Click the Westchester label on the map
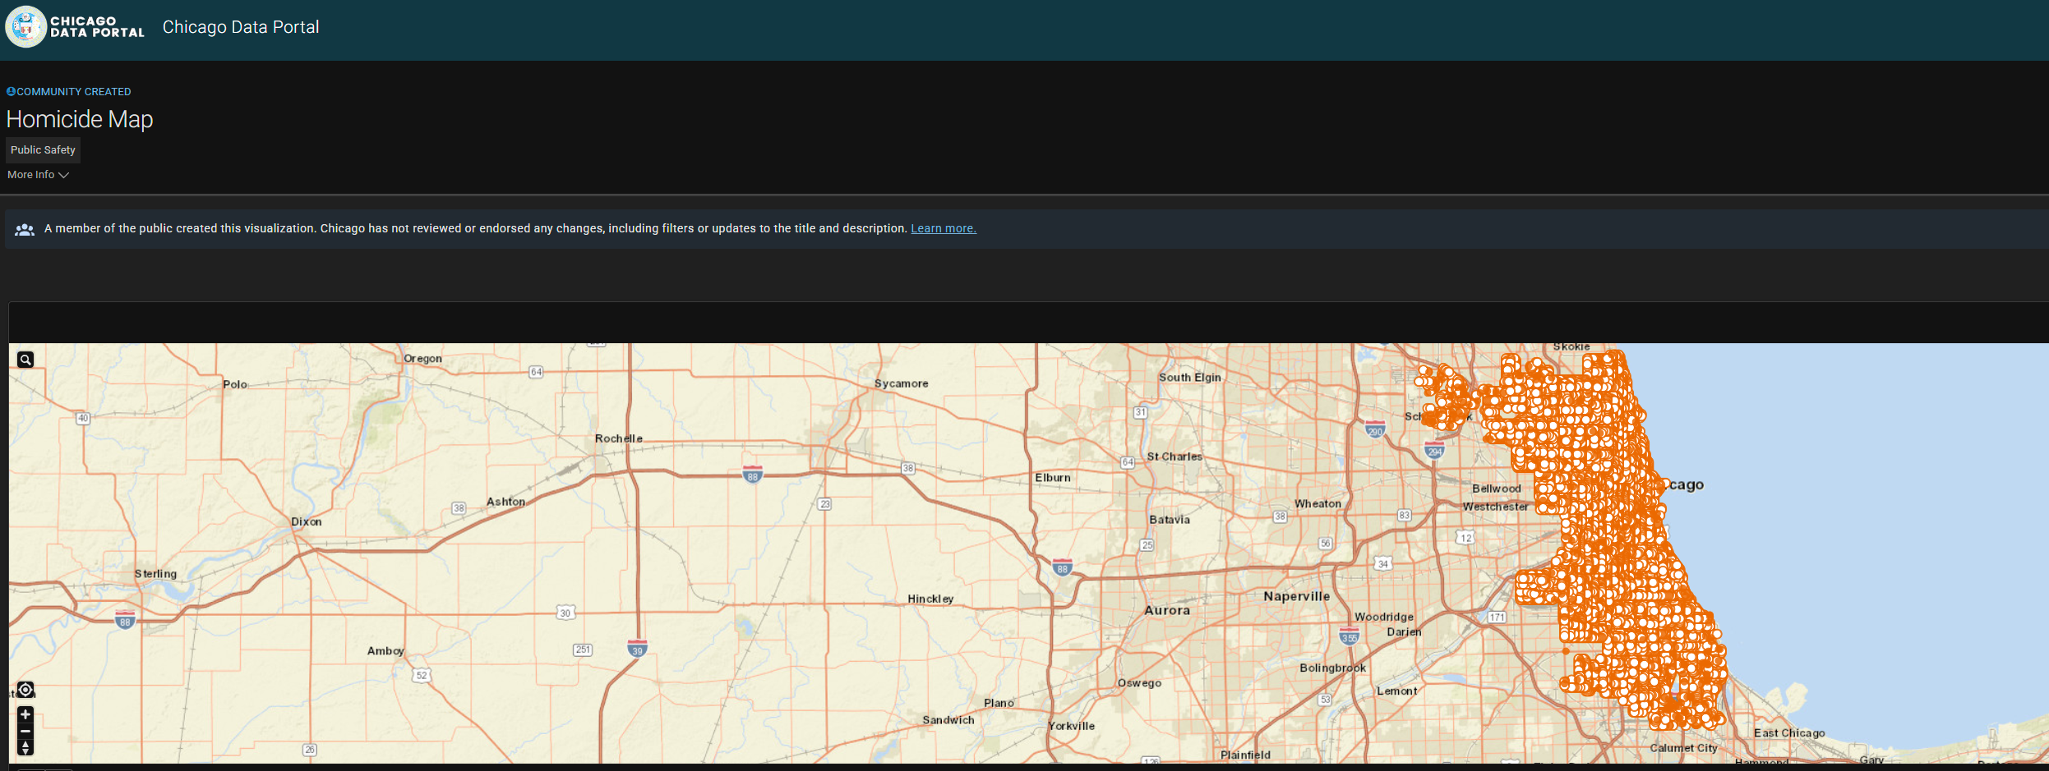The width and height of the screenshot is (2049, 771). pyautogui.click(x=1495, y=507)
